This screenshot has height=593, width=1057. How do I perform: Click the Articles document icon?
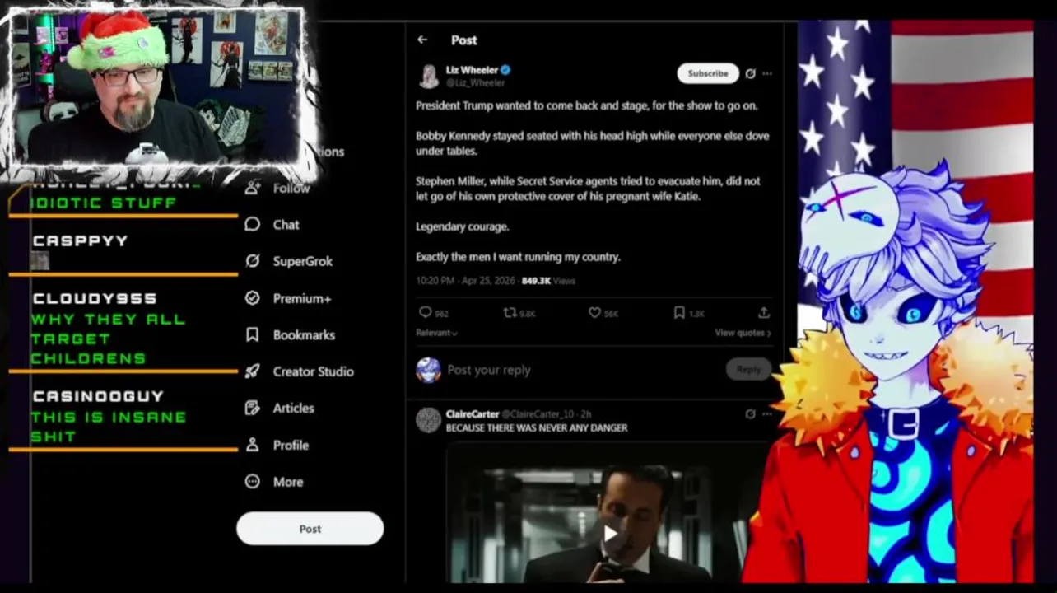tap(253, 408)
